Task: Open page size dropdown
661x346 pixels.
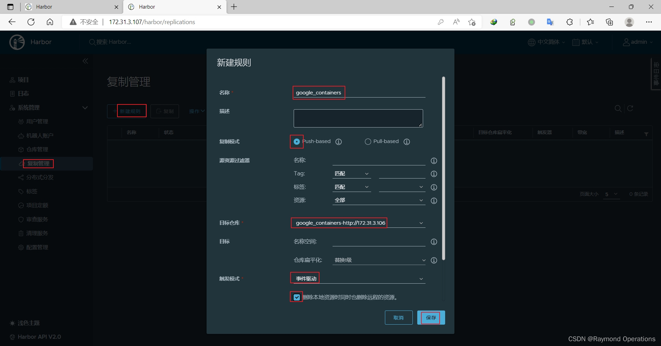Action: tap(611, 194)
